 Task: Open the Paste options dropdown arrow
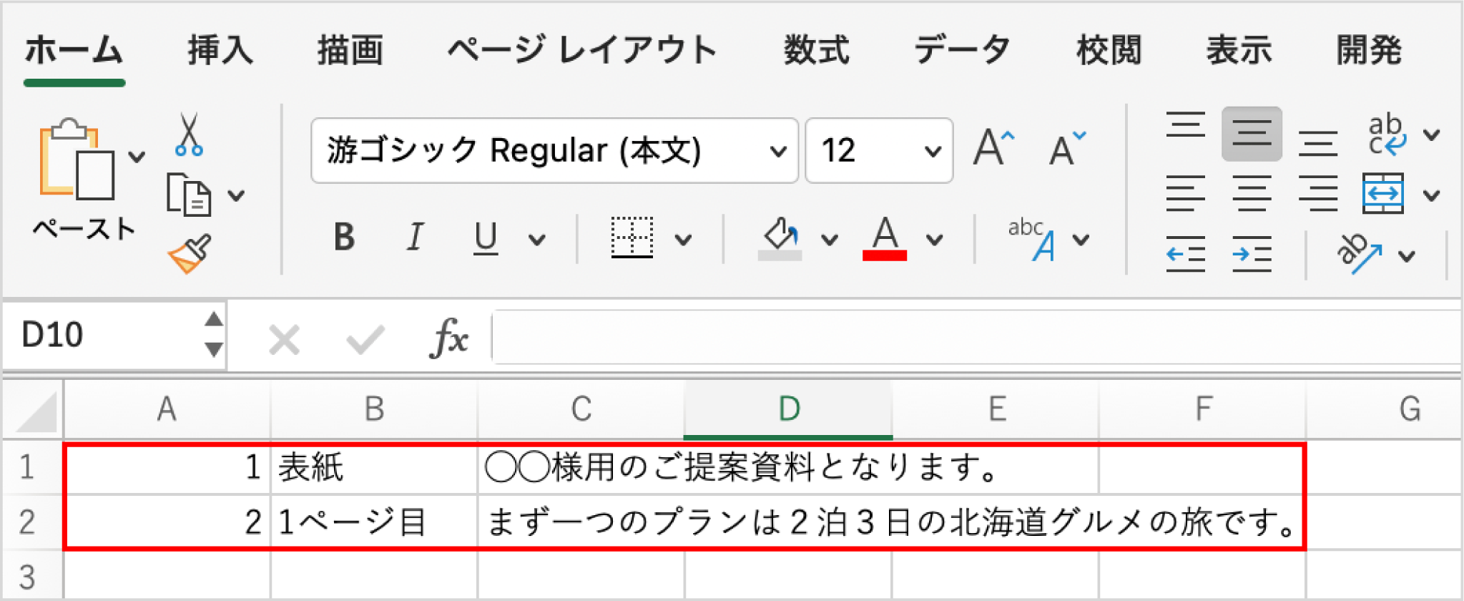(137, 156)
